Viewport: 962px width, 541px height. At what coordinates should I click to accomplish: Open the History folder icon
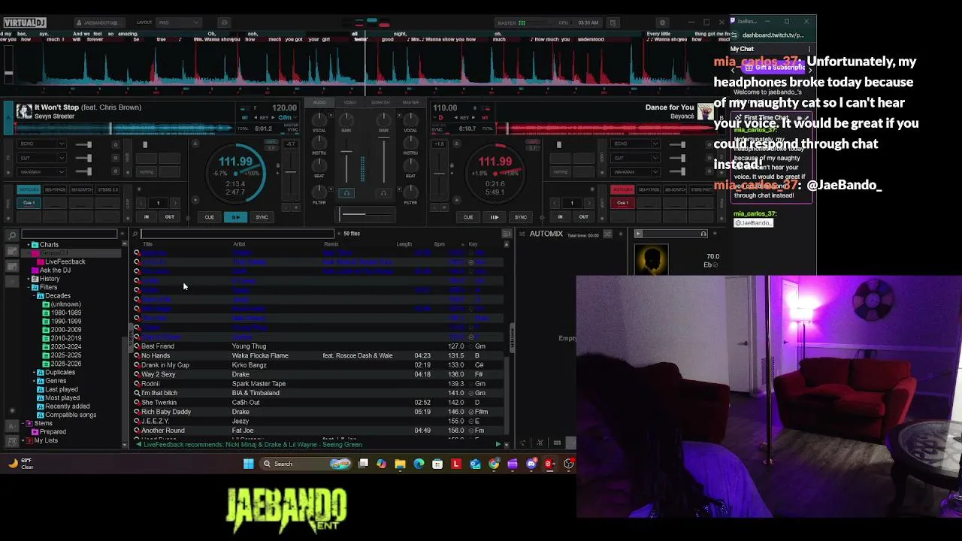35,279
